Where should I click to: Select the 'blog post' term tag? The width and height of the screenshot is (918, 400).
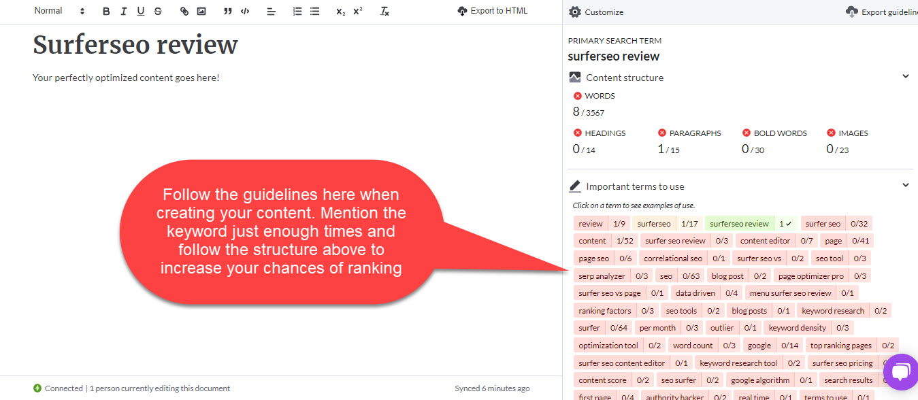739,276
